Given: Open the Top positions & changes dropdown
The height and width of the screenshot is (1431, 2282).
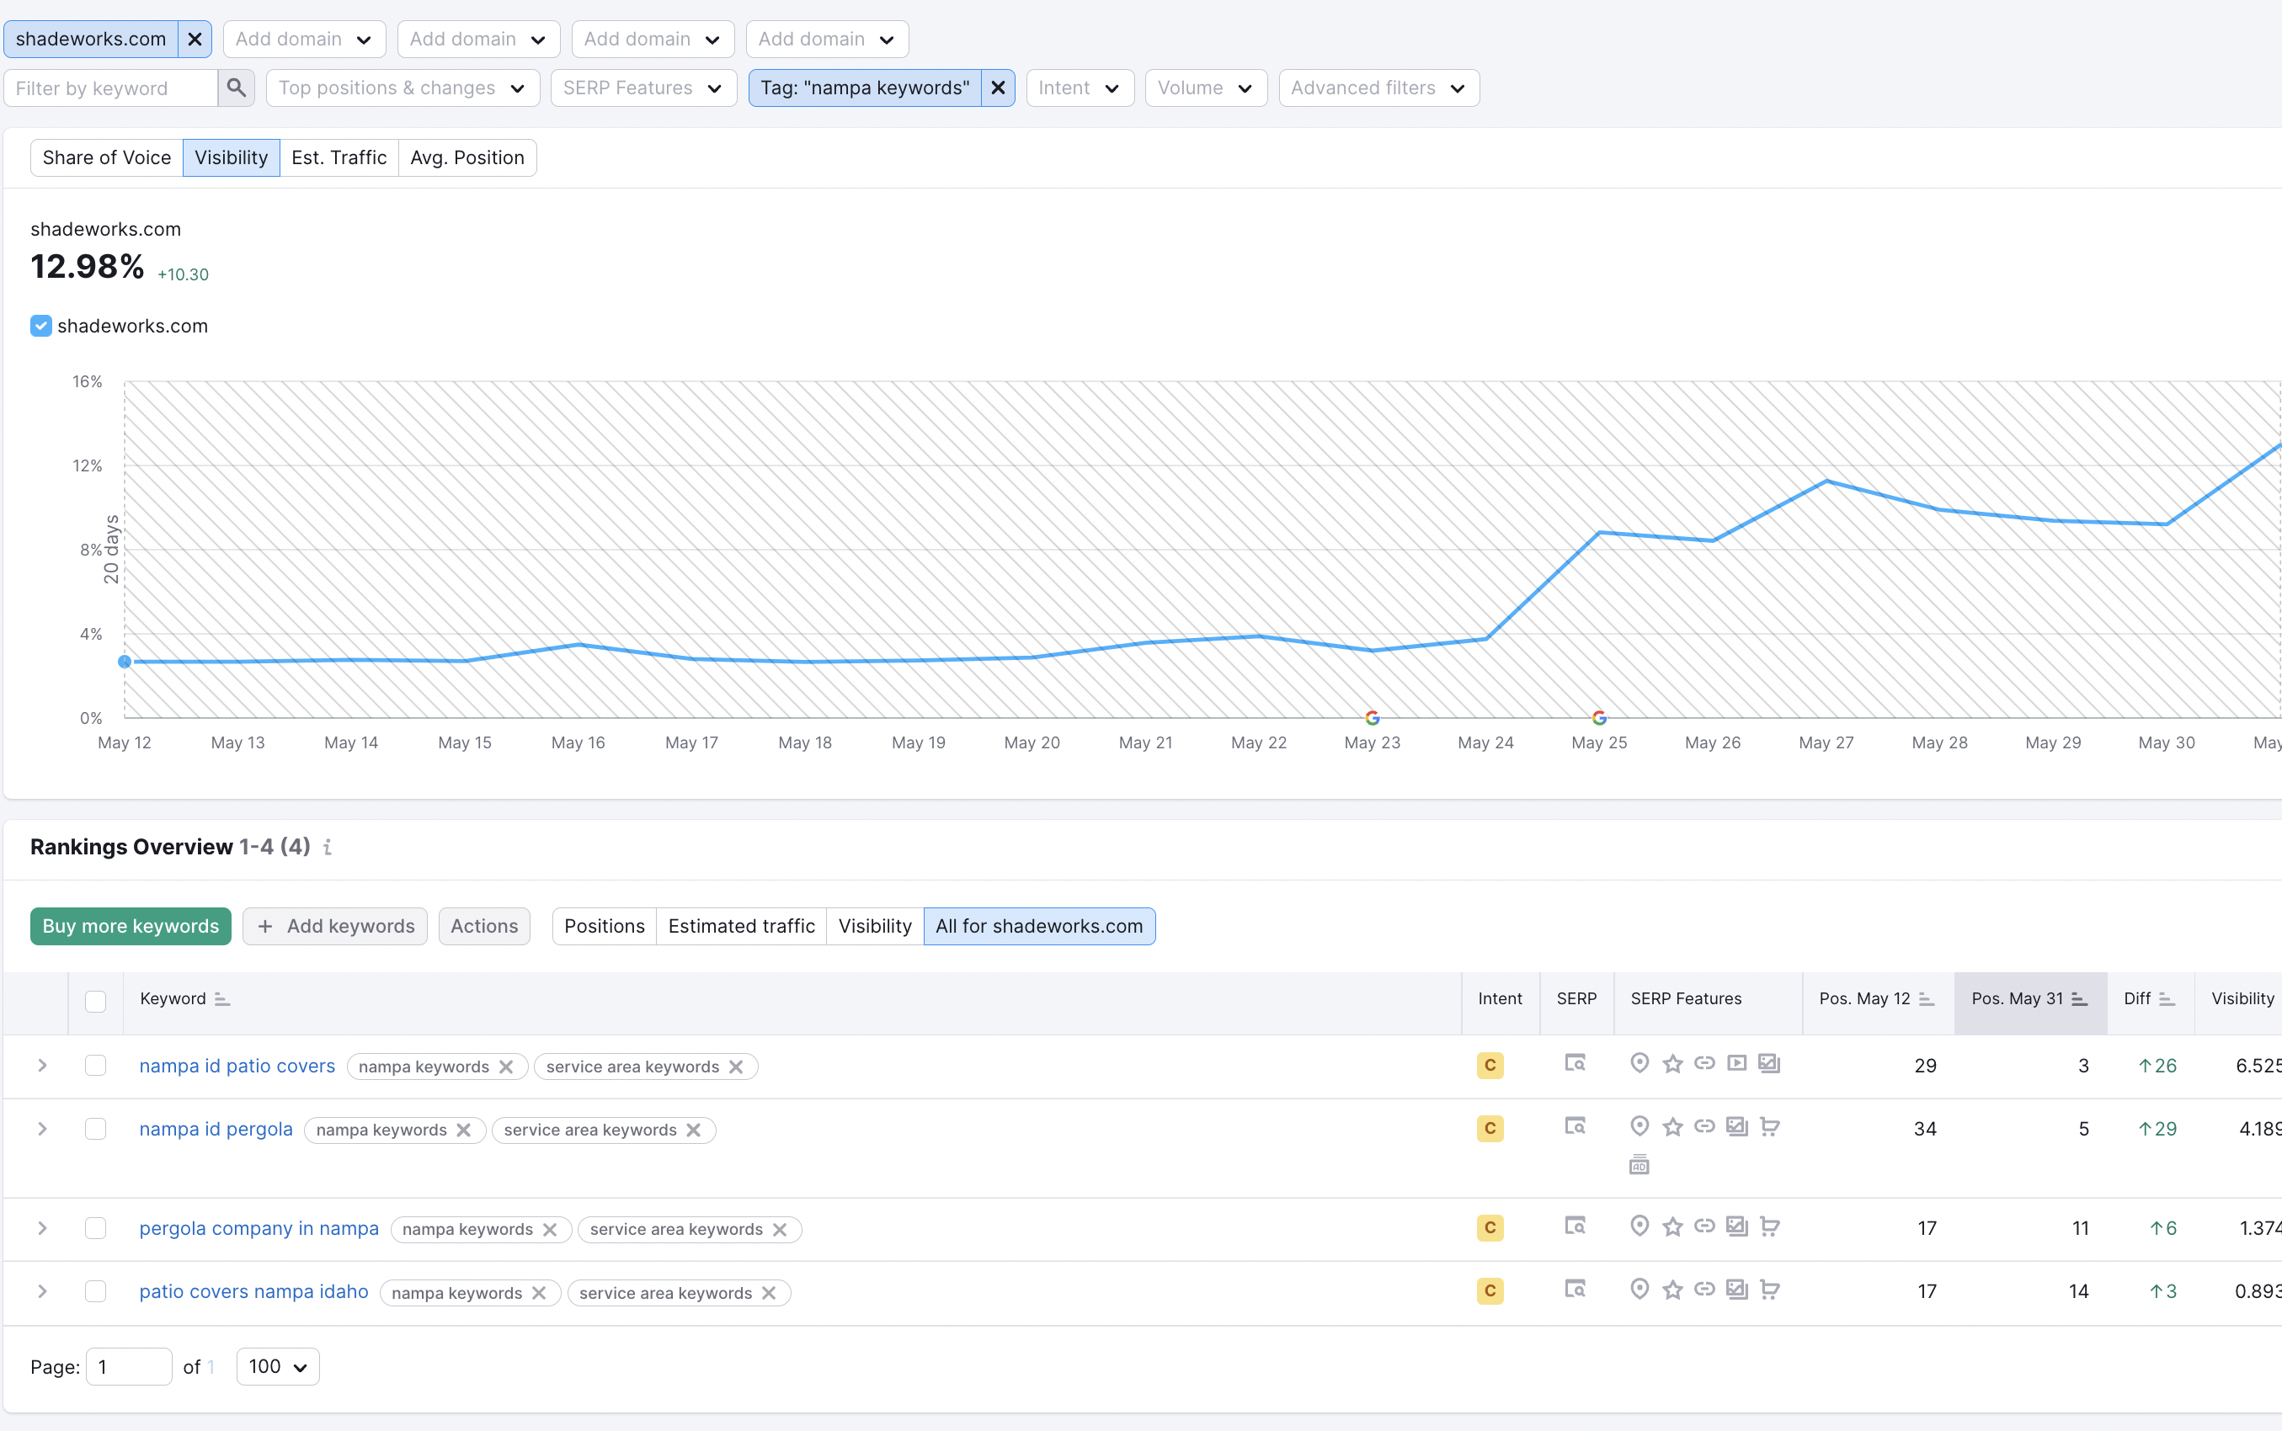Looking at the screenshot, I should coord(403,88).
